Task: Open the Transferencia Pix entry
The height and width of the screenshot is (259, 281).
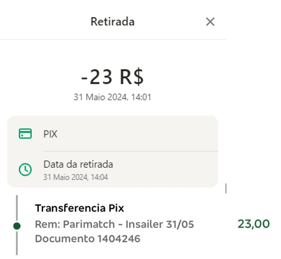Action: pyautogui.click(x=79, y=208)
